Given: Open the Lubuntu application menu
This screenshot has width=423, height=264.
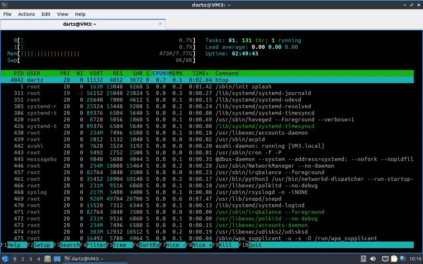Looking at the screenshot, I should pyautogui.click(x=5, y=259).
